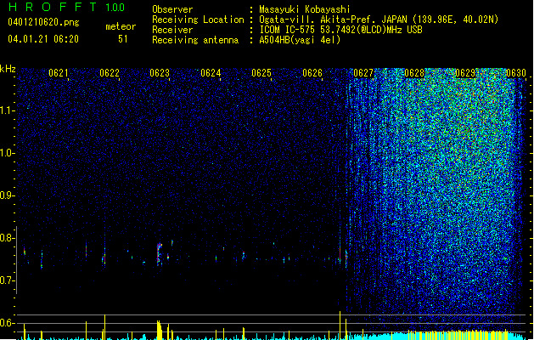Click the 0.8 kHz frequency label
534x340 pixels.
[x=7, y=238]
